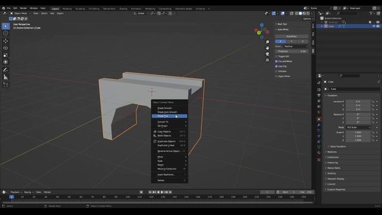Open the Object Mode dropdown
The height and width of the screenshot is (215, 382).
[x=20, y=13]
